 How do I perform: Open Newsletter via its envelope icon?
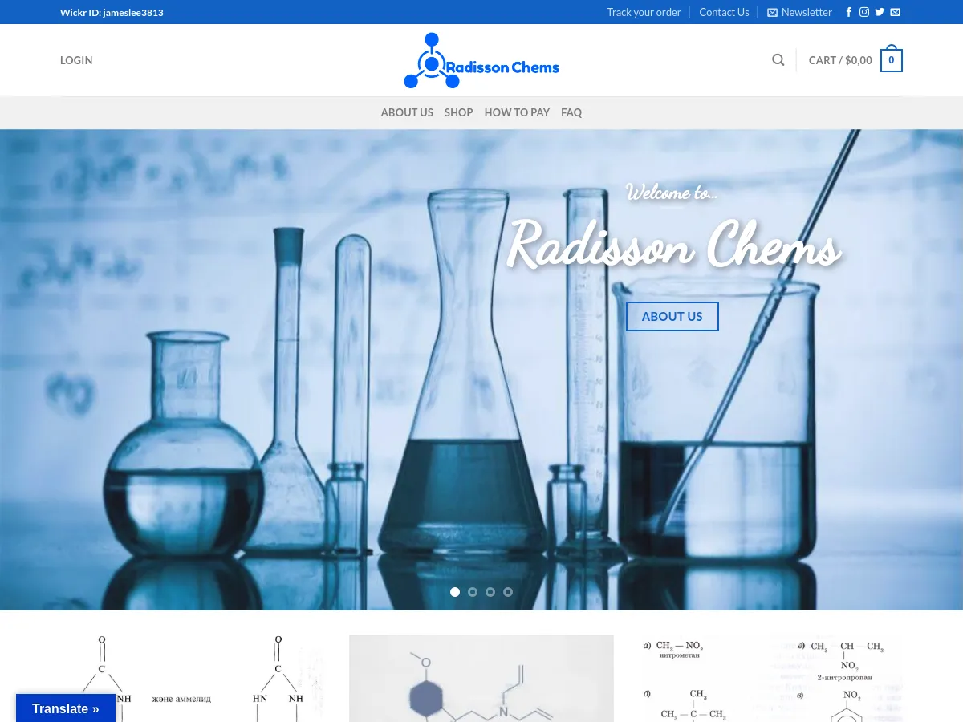click(x=772, y=12)
